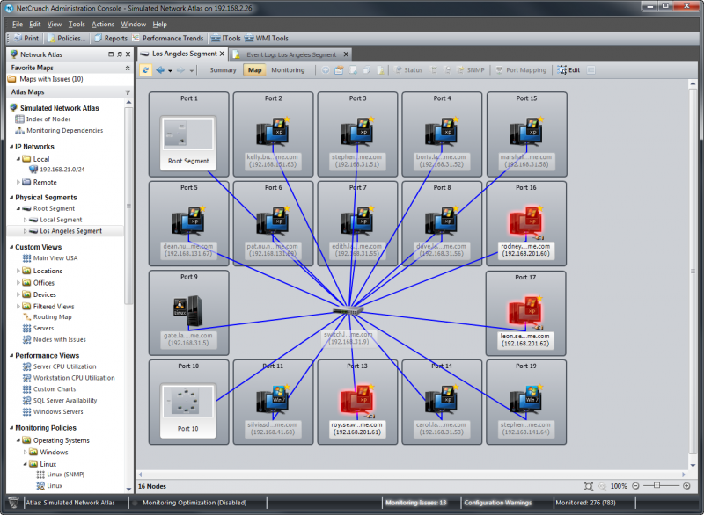Click the SNMP toolbar button
The width and height of the screenshot is (704, 515).
(471, 70)
